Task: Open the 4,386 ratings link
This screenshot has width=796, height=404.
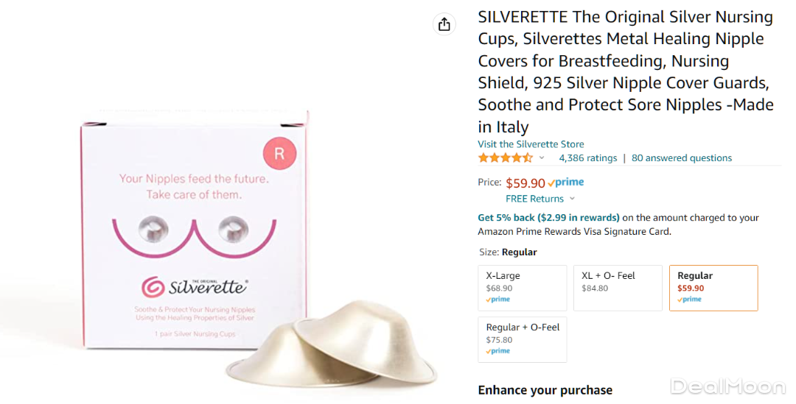Action: click(588, 158)
